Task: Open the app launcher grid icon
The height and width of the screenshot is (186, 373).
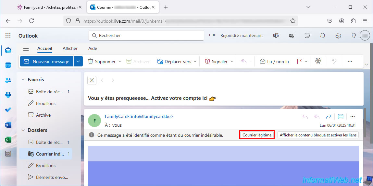Action: 8,36
